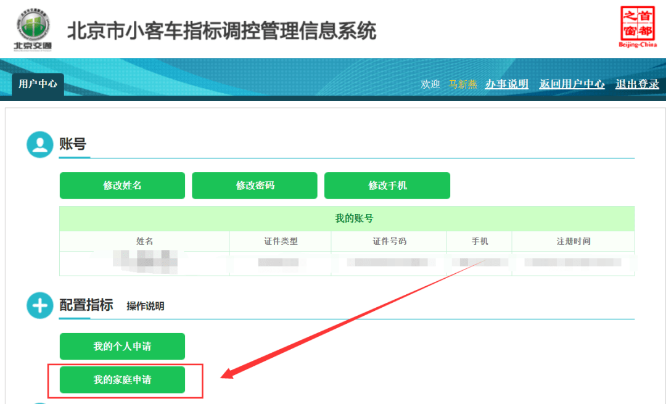Viewport: 666px width, 404px height.
Task: Click the 北京市小客车指标调控管理信息系统 title
Action: pos(221,31)
